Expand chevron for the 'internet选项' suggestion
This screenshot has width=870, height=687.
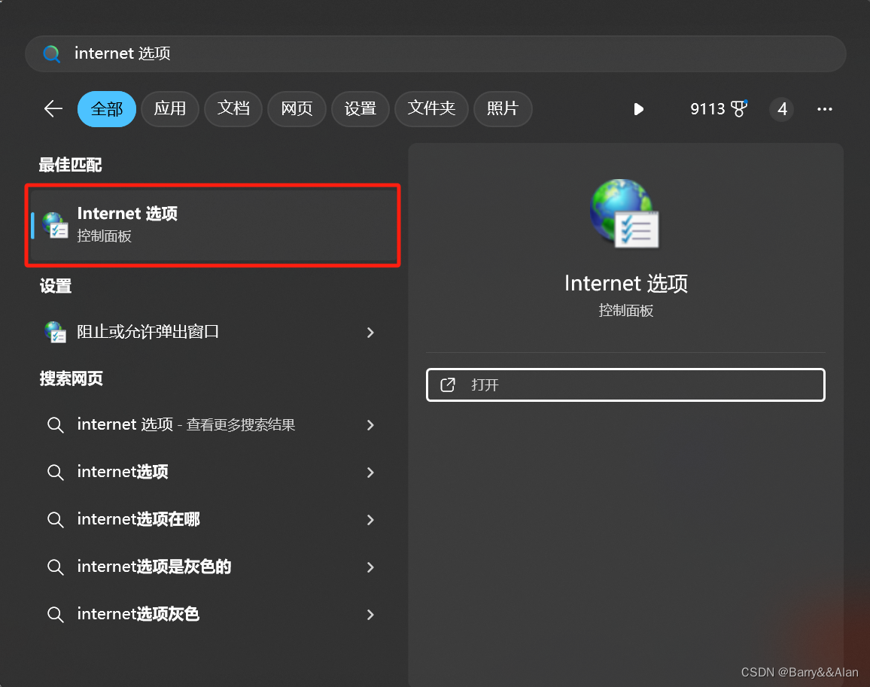point(370,473)
